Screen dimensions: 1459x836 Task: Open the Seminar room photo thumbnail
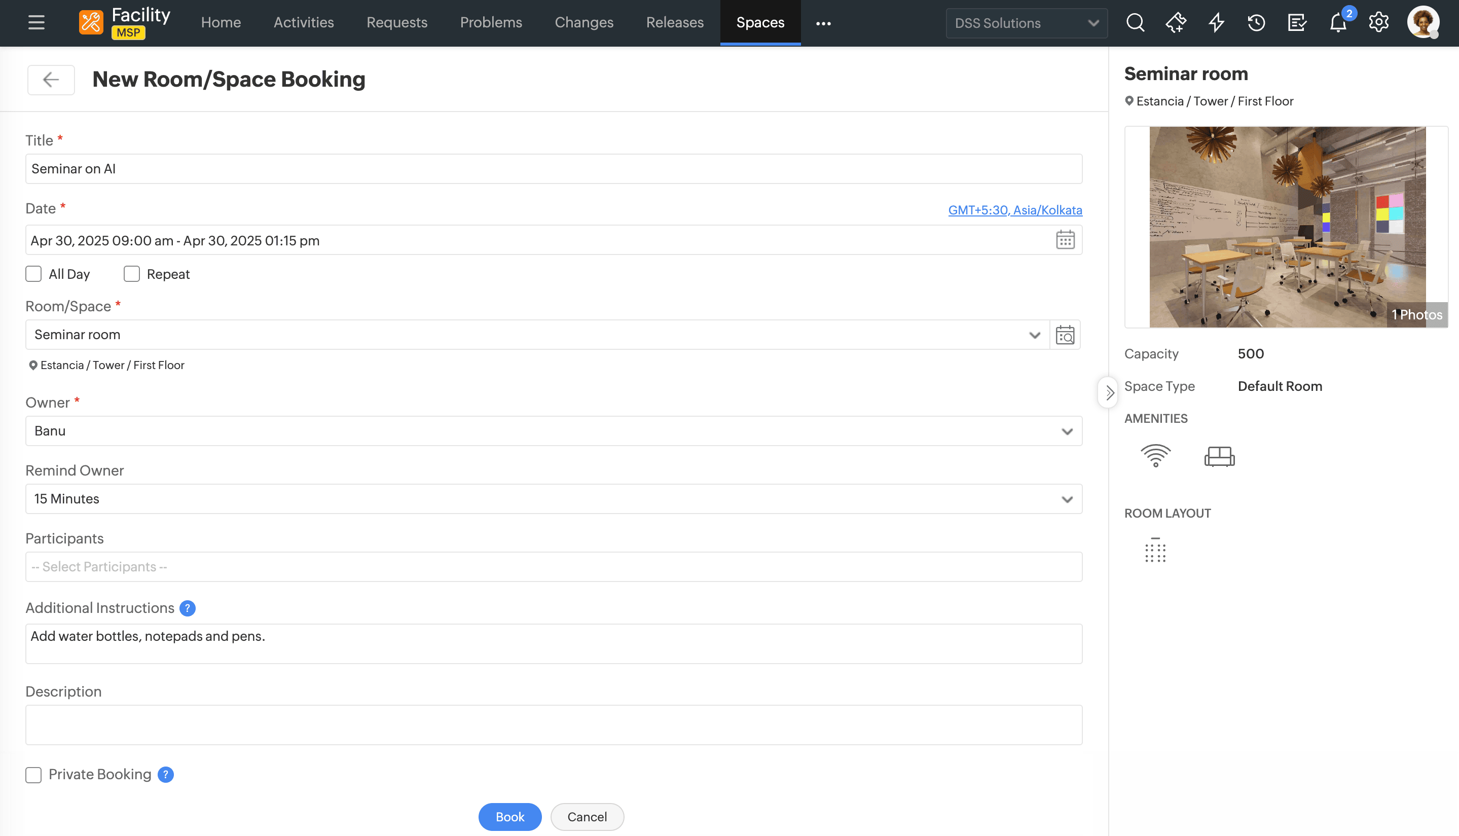[x=1287, y=227]
